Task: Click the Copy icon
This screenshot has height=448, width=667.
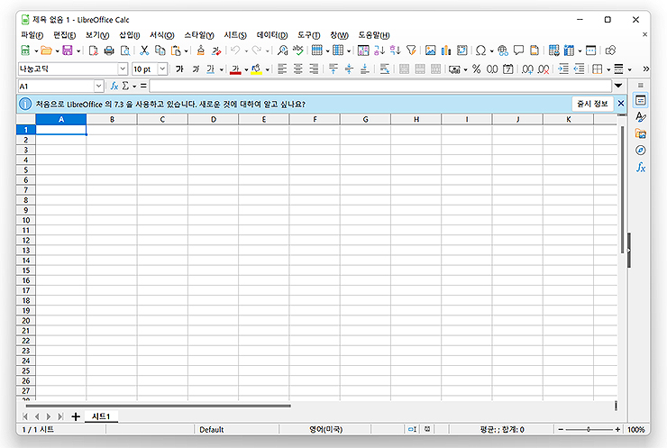Action: point(160,50)
